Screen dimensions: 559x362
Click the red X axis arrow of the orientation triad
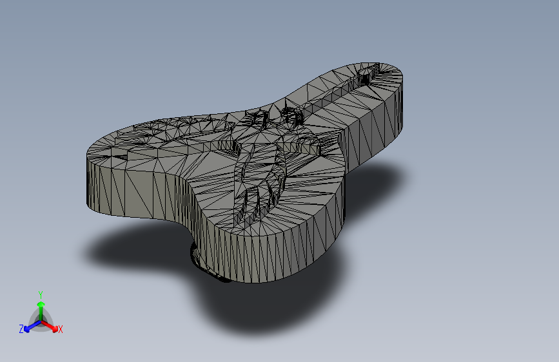[x=50, y=326]
